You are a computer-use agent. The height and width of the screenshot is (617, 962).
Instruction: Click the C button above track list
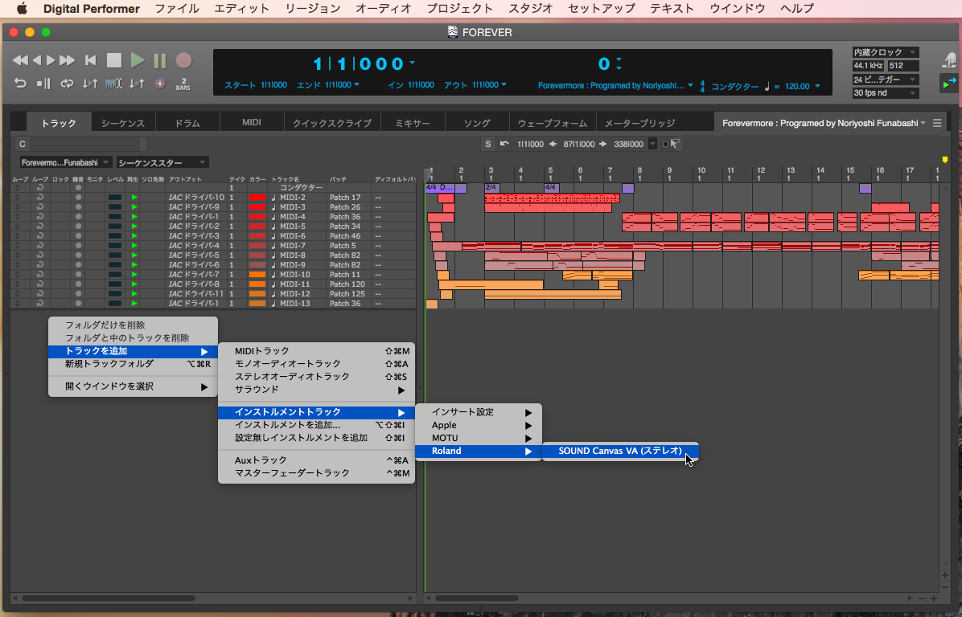point(22,144)
